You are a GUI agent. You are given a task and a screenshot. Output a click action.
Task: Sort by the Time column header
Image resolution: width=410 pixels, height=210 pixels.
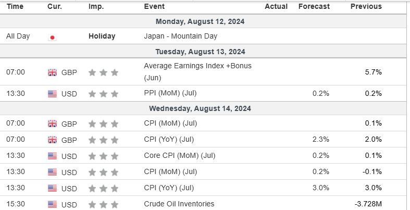tap(15, 7)
